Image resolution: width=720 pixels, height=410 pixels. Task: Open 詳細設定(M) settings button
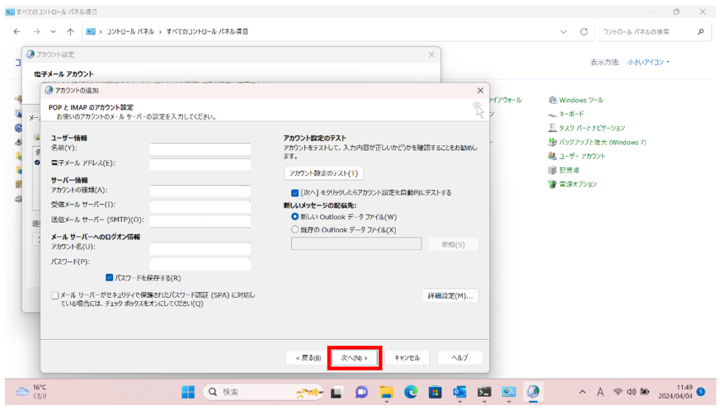point(450,296)
